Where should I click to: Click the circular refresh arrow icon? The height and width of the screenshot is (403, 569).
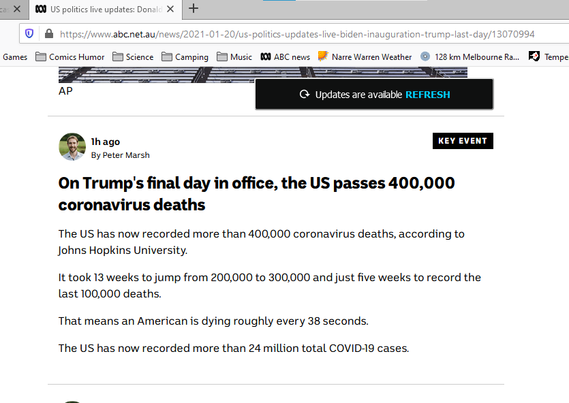[x=305, y=94]
